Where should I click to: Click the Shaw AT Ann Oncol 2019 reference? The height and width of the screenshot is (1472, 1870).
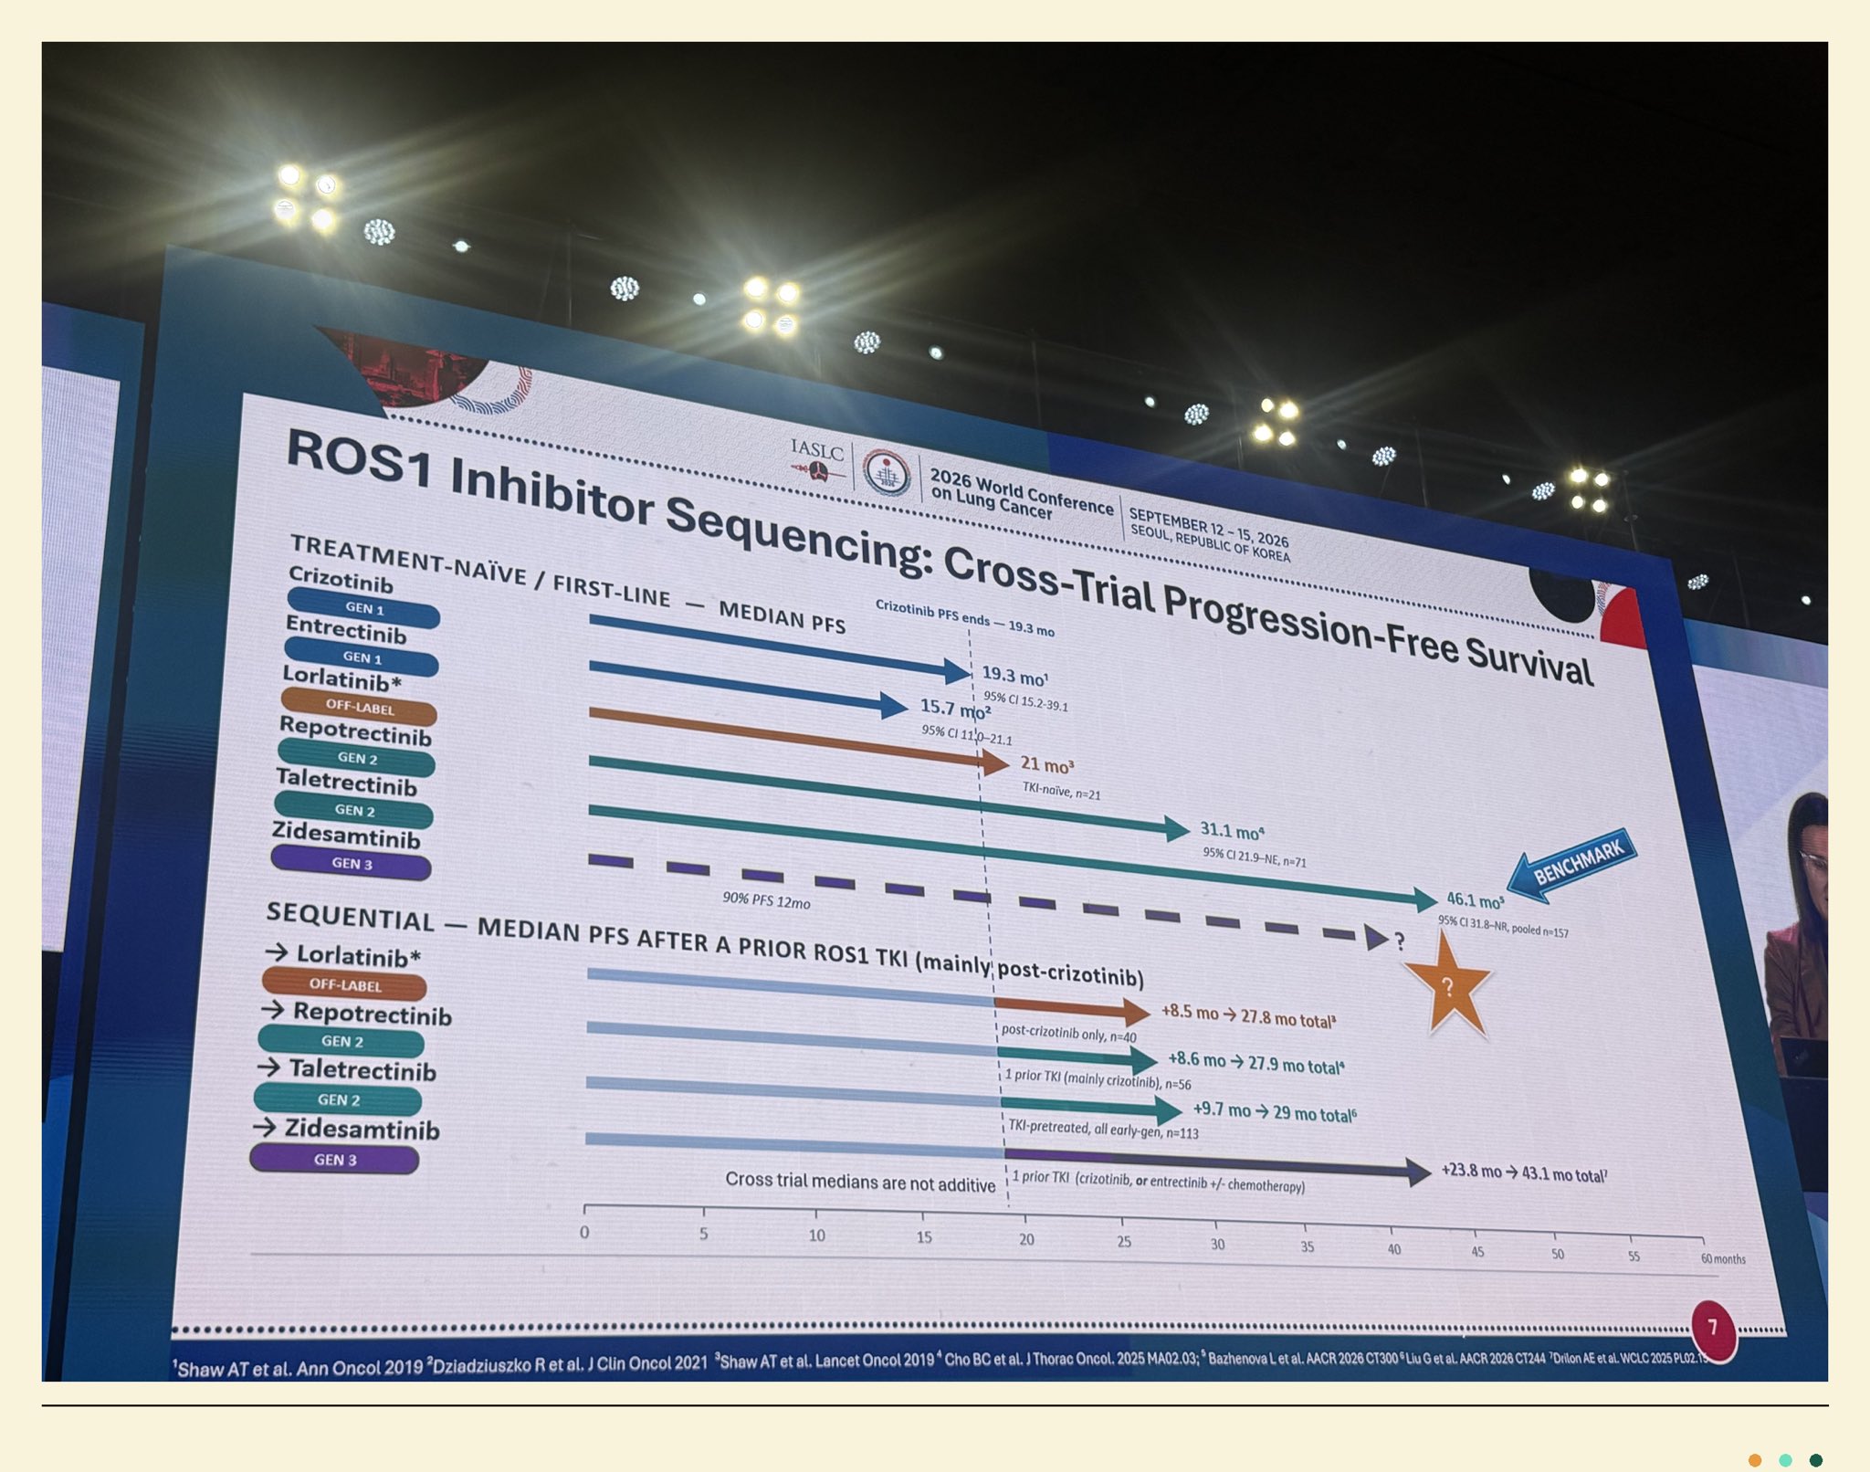click(x=299, y=1367)
